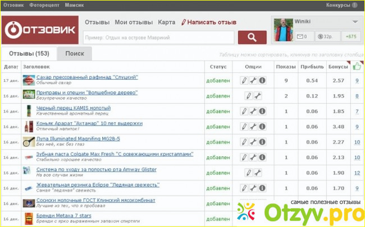Click info icon for Черный перец KAMIS row
This screenshot has height=227, width=365.
[262, 111]
